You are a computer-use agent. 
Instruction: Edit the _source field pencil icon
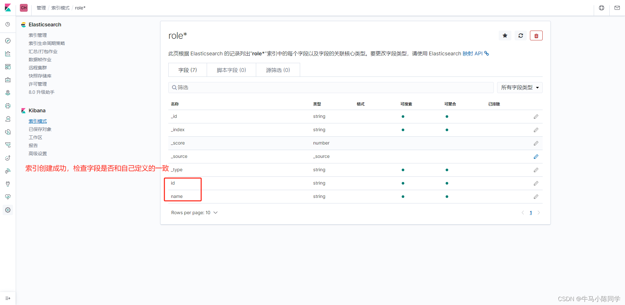(x=536, y=157)
